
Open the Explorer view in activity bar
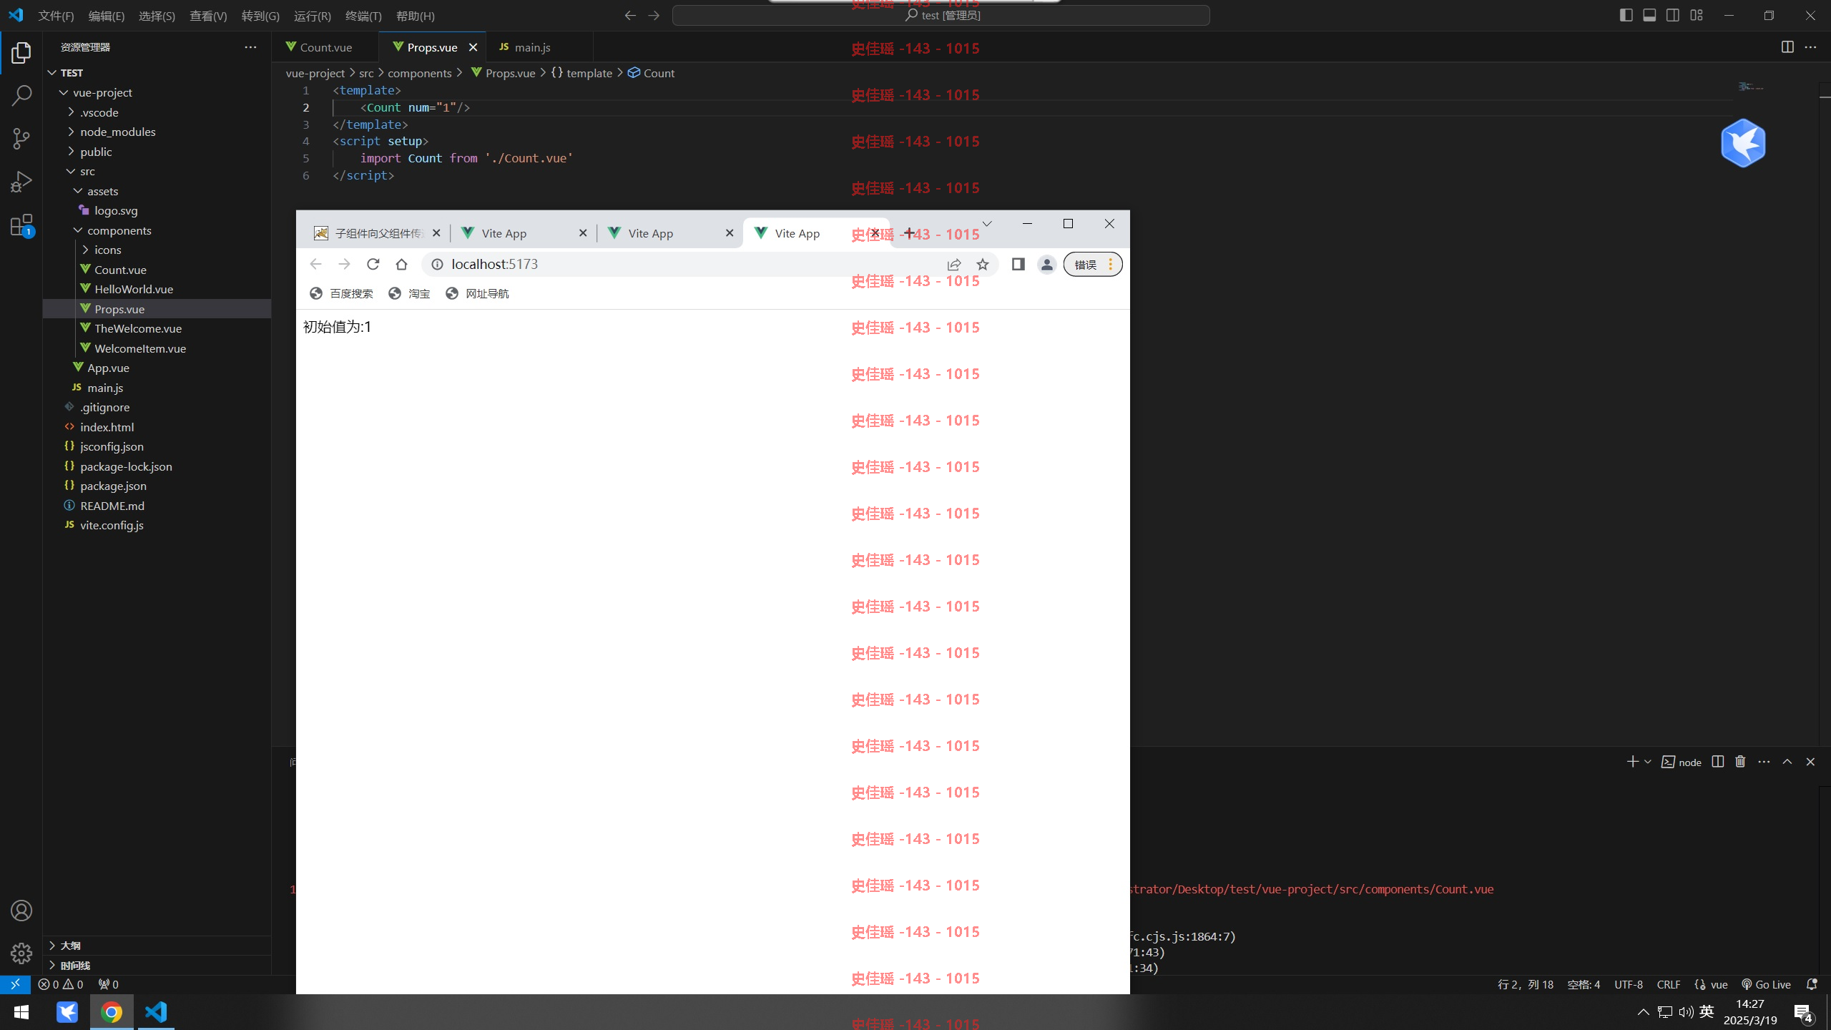click(x=21, y=53)
